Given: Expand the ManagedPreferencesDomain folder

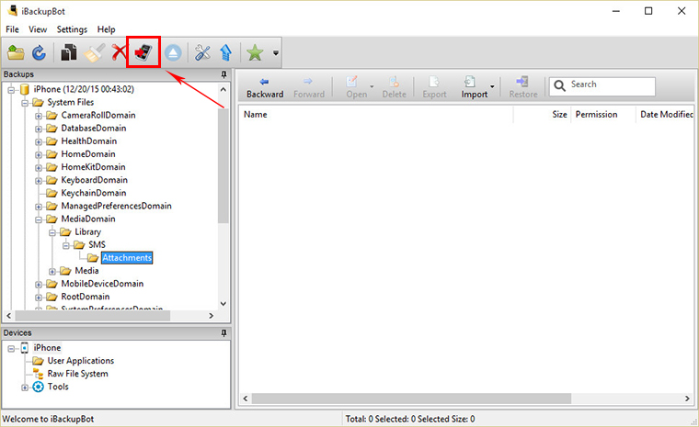Looking at the screenshot, I should 39,207.
